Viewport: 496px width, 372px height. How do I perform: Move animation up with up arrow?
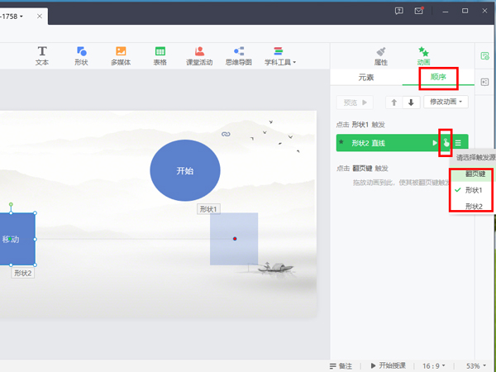coord(393,103)
